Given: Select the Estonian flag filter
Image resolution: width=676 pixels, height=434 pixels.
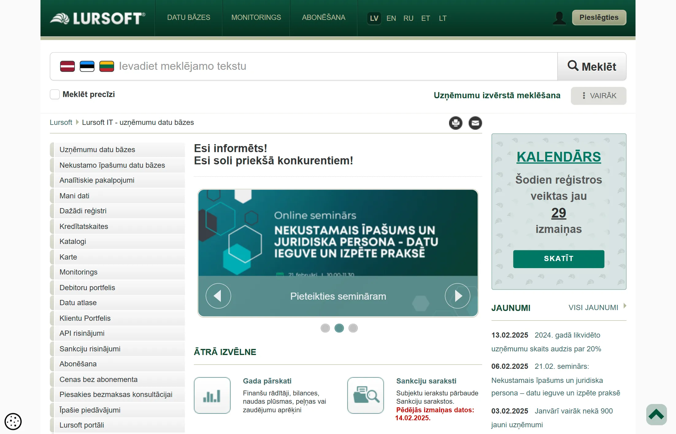Looking at the screenshot, I should coord(87,66).
